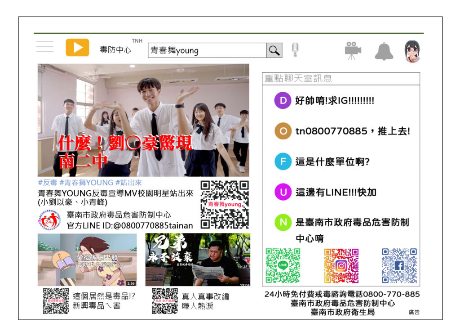Click the message 這是什麼單位啊?

pyautogui.click(x=332, y=161)
